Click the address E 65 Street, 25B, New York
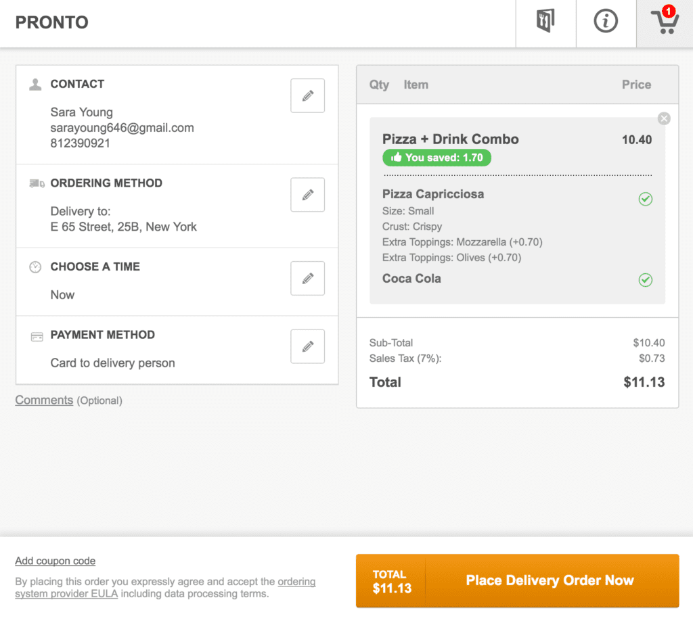 click(x=123, y=227)
